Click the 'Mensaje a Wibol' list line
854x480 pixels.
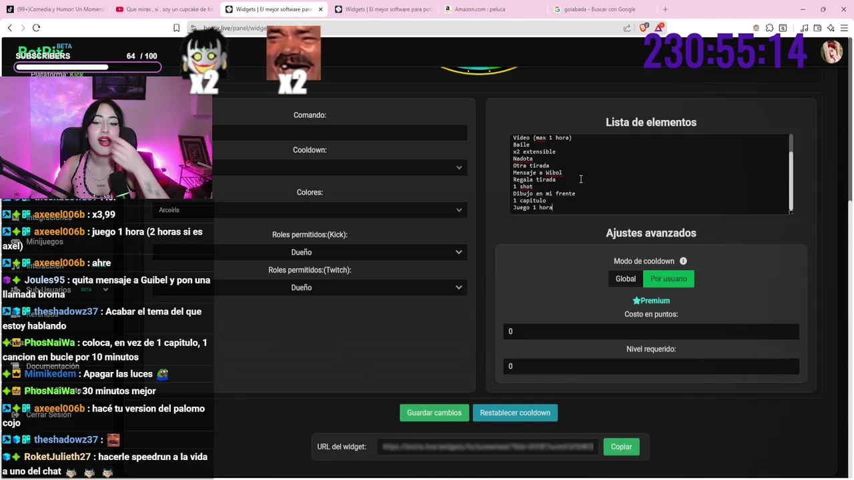pyautogui.click(x=537, y=173)
